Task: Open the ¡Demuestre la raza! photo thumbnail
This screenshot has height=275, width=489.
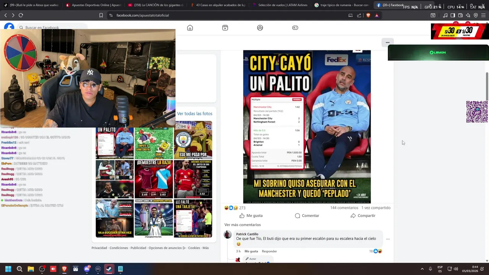Action: coord(154,179)
